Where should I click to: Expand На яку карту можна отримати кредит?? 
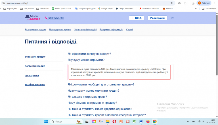(x=93, y=90)
